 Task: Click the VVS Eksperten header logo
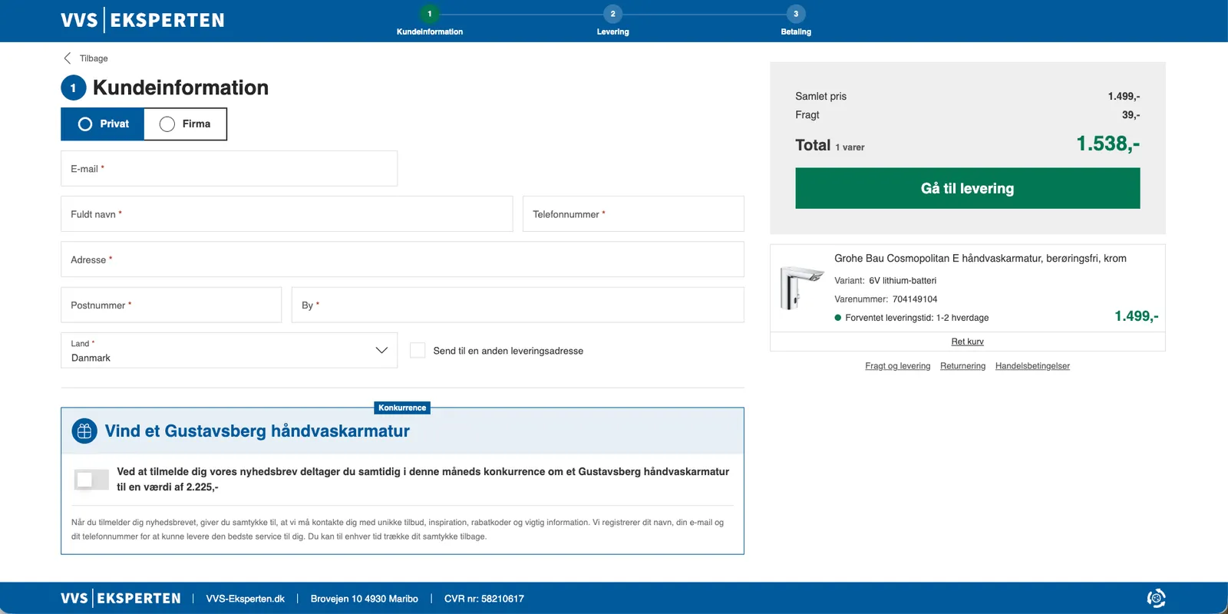click(x=143, y=20)
